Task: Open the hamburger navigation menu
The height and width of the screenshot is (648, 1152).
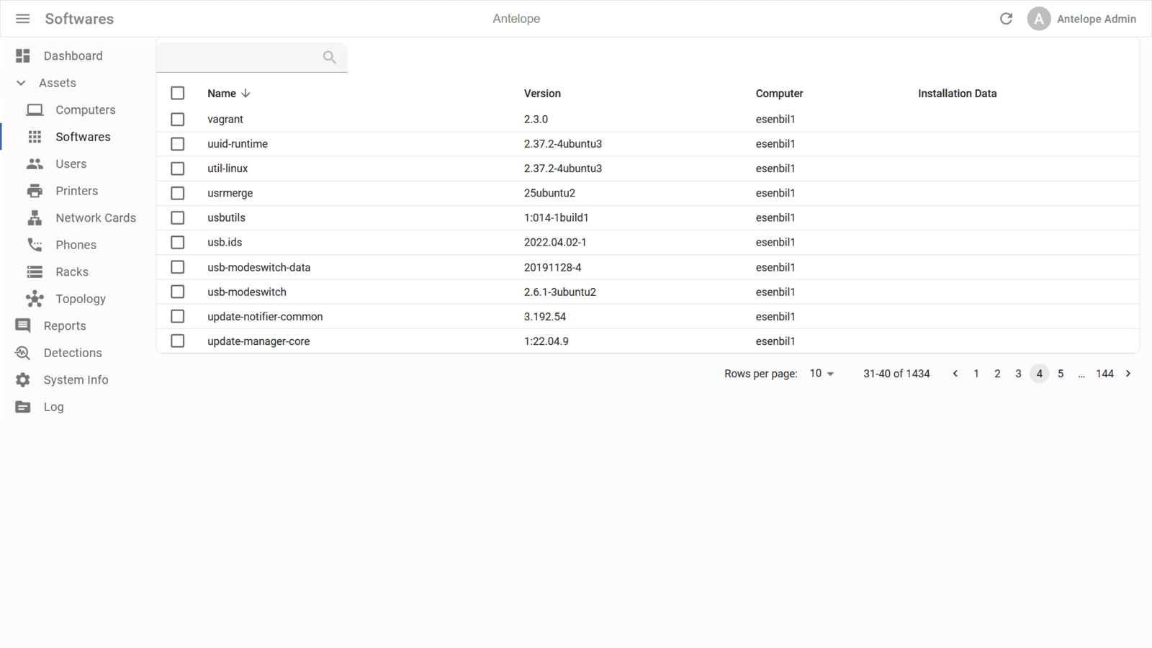Action: 23,19
